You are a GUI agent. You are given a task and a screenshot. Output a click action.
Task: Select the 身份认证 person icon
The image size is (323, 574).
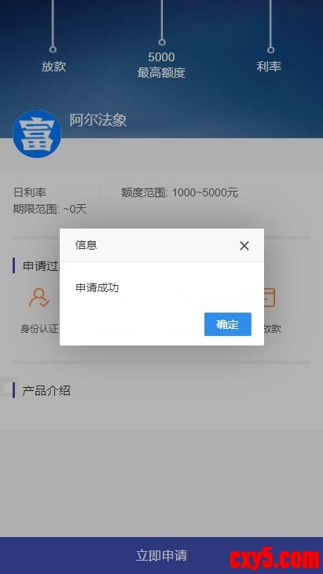[x=39, y=298]
